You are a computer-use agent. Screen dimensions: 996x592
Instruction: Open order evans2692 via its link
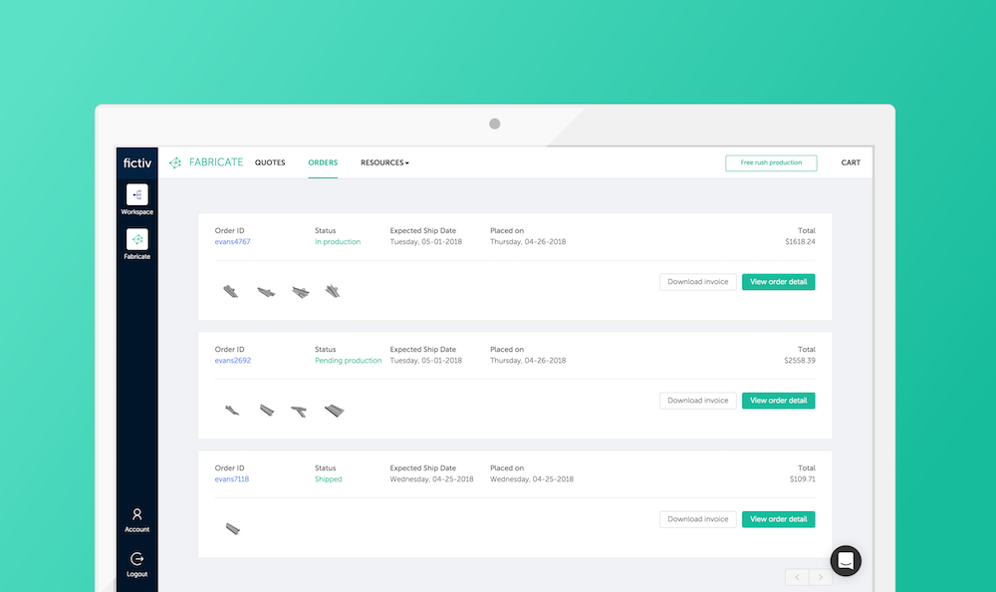[232, 360]
